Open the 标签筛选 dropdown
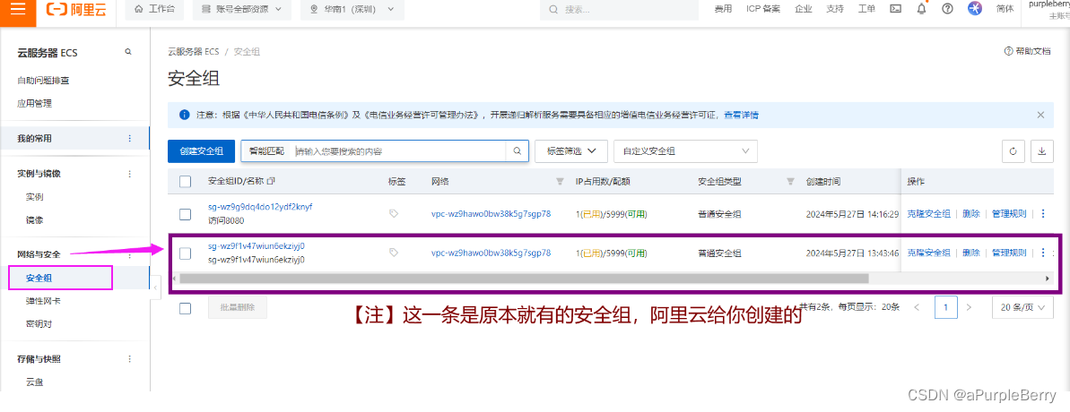Viewport: 1070px width, 412px height. pyautogui.click(x=570, y=151)
